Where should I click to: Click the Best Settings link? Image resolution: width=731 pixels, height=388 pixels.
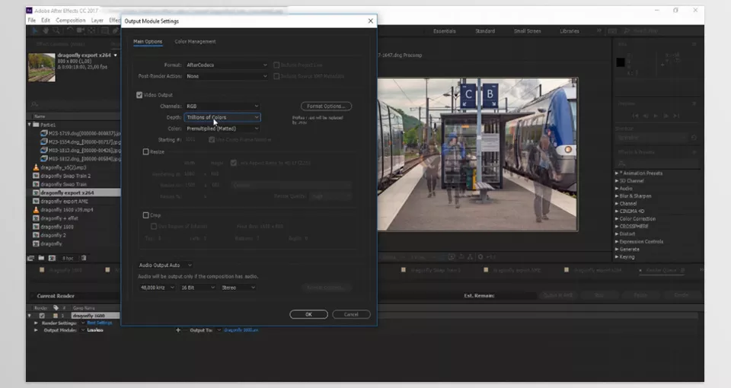(x=99, y=323)
